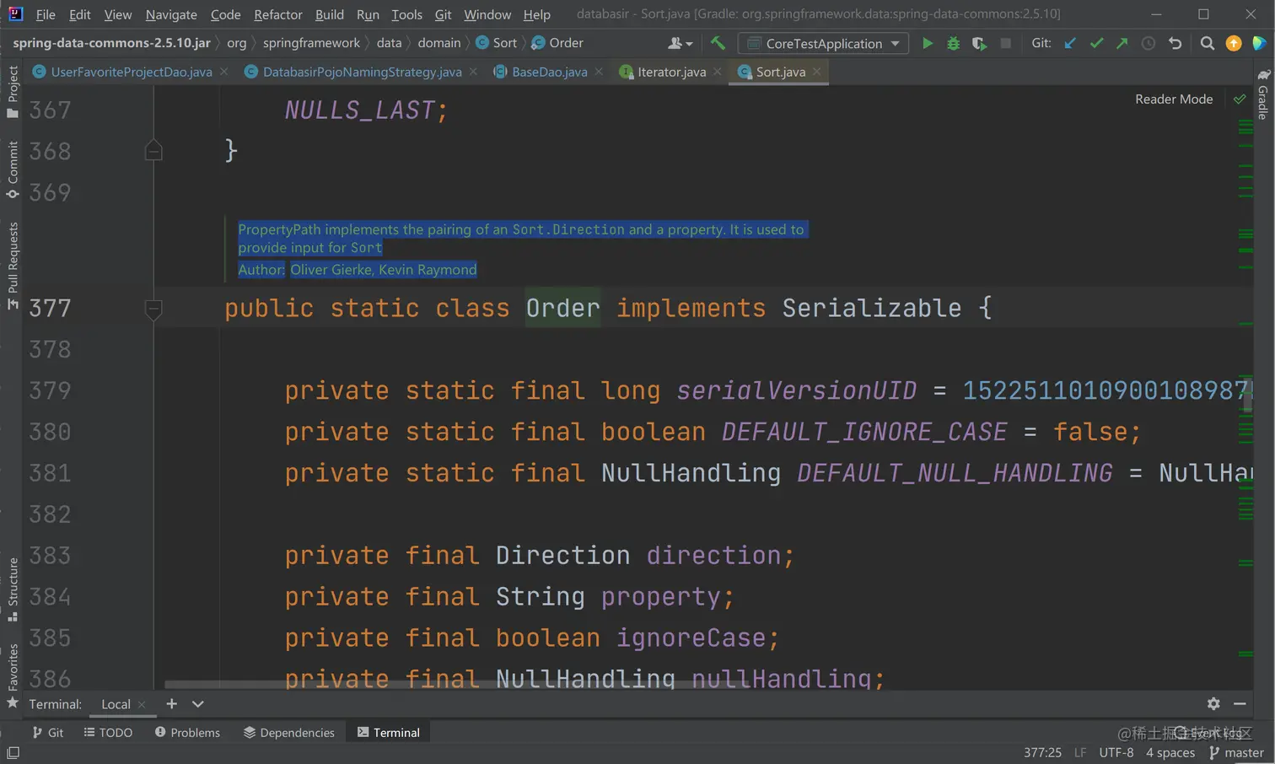Build the project with the hammer icon
1275x764 pixels.
[718, 43]
